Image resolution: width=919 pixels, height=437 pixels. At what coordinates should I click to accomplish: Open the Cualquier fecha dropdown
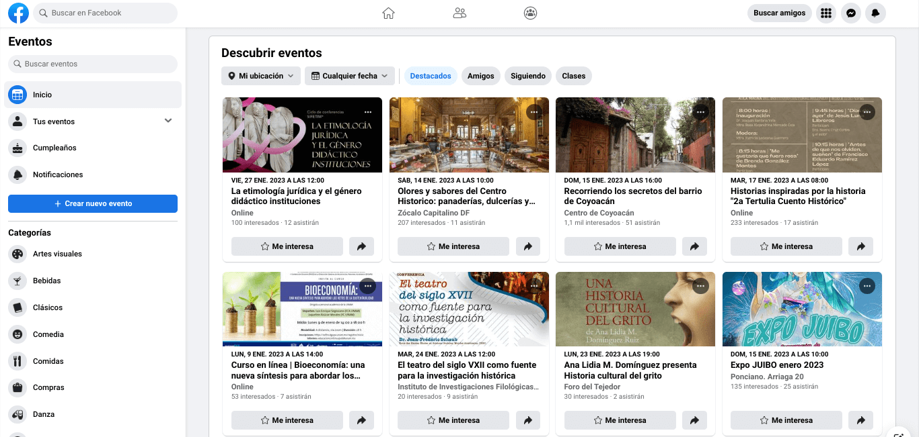pyautogui.click(x=349, y=76)
